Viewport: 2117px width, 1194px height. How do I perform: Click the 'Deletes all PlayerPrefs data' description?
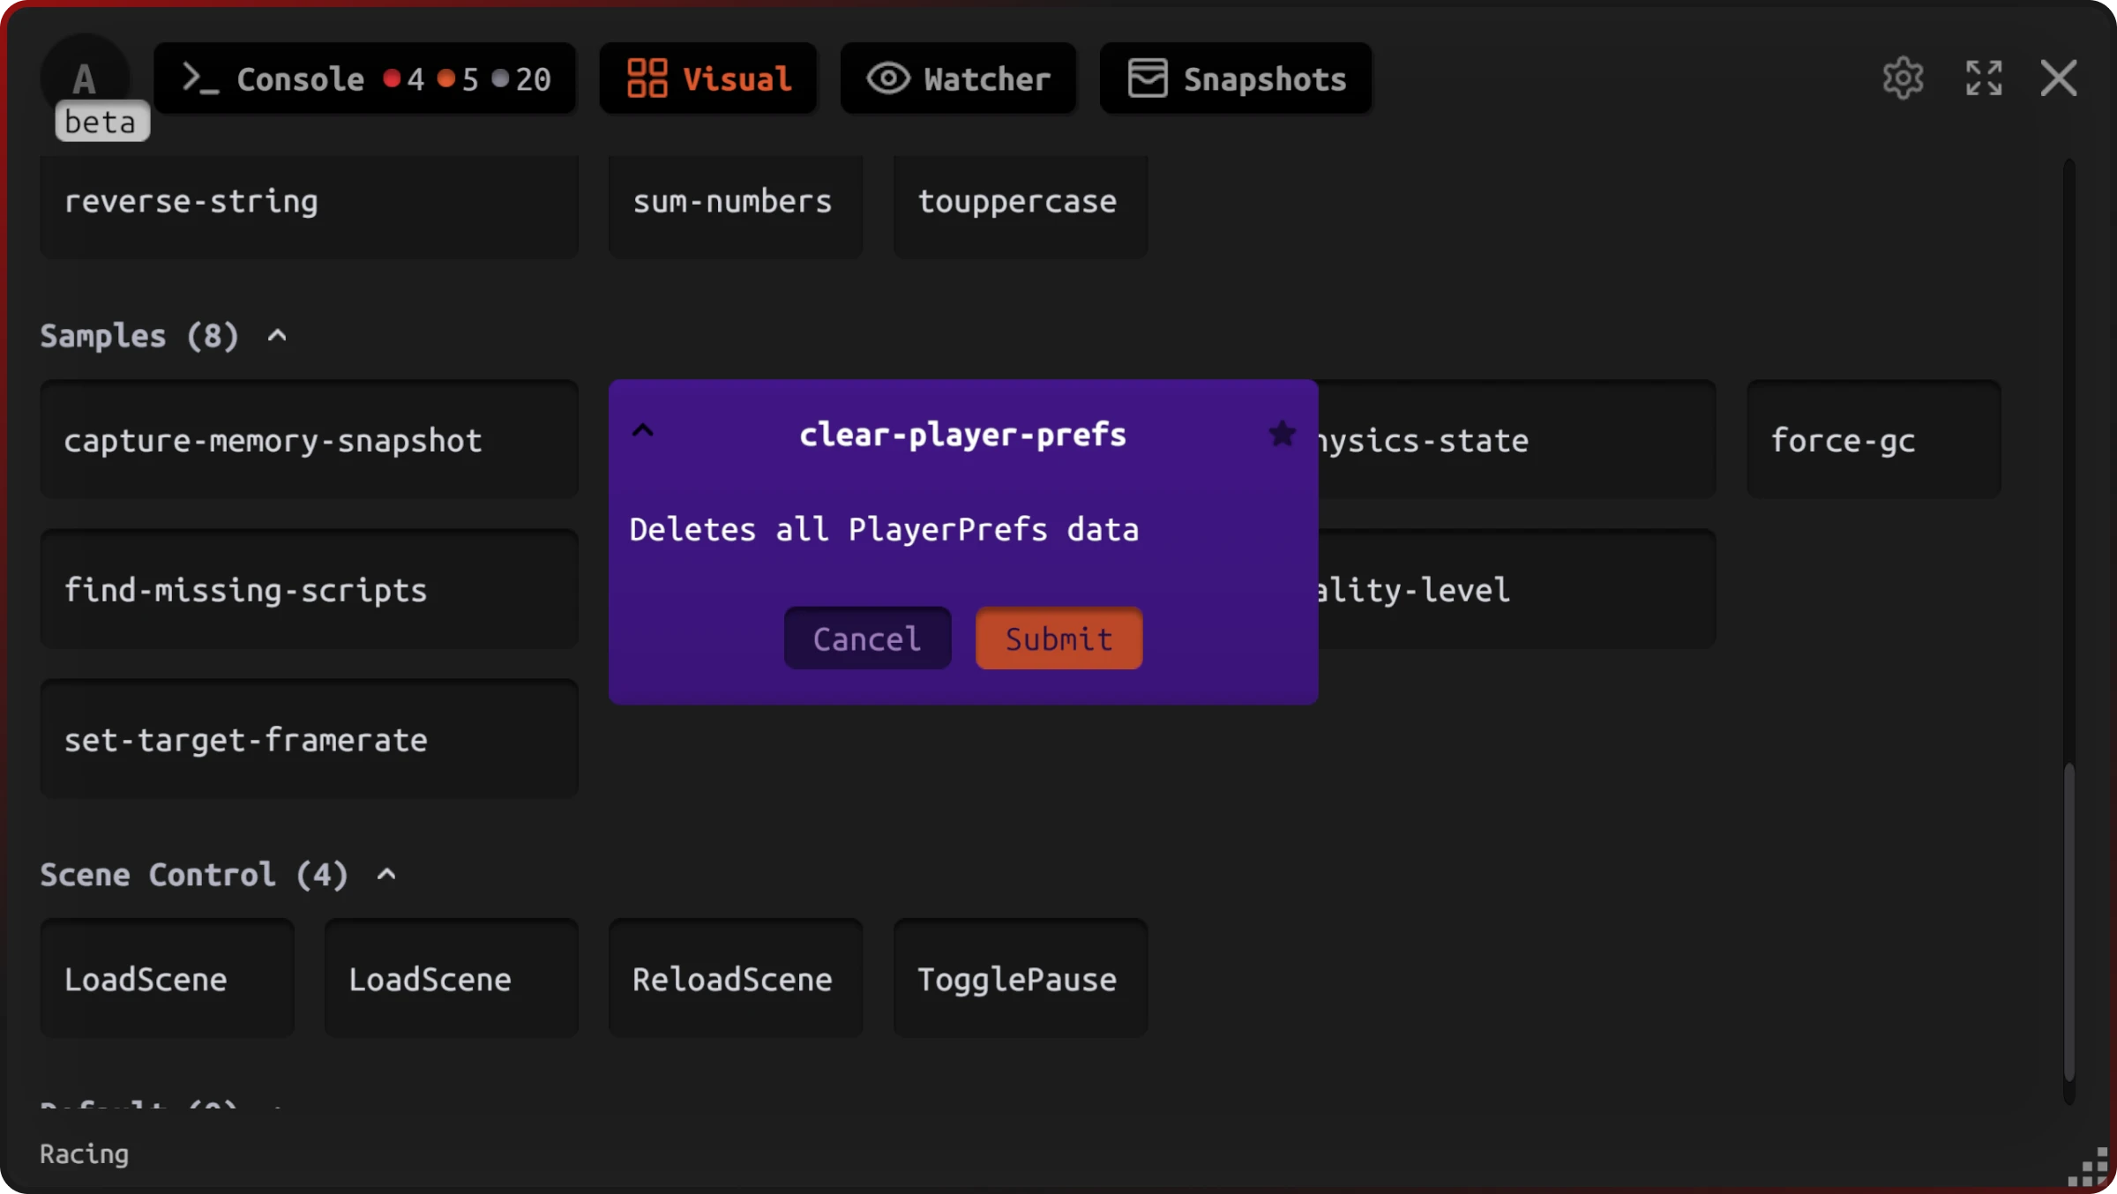pos(884,529)
